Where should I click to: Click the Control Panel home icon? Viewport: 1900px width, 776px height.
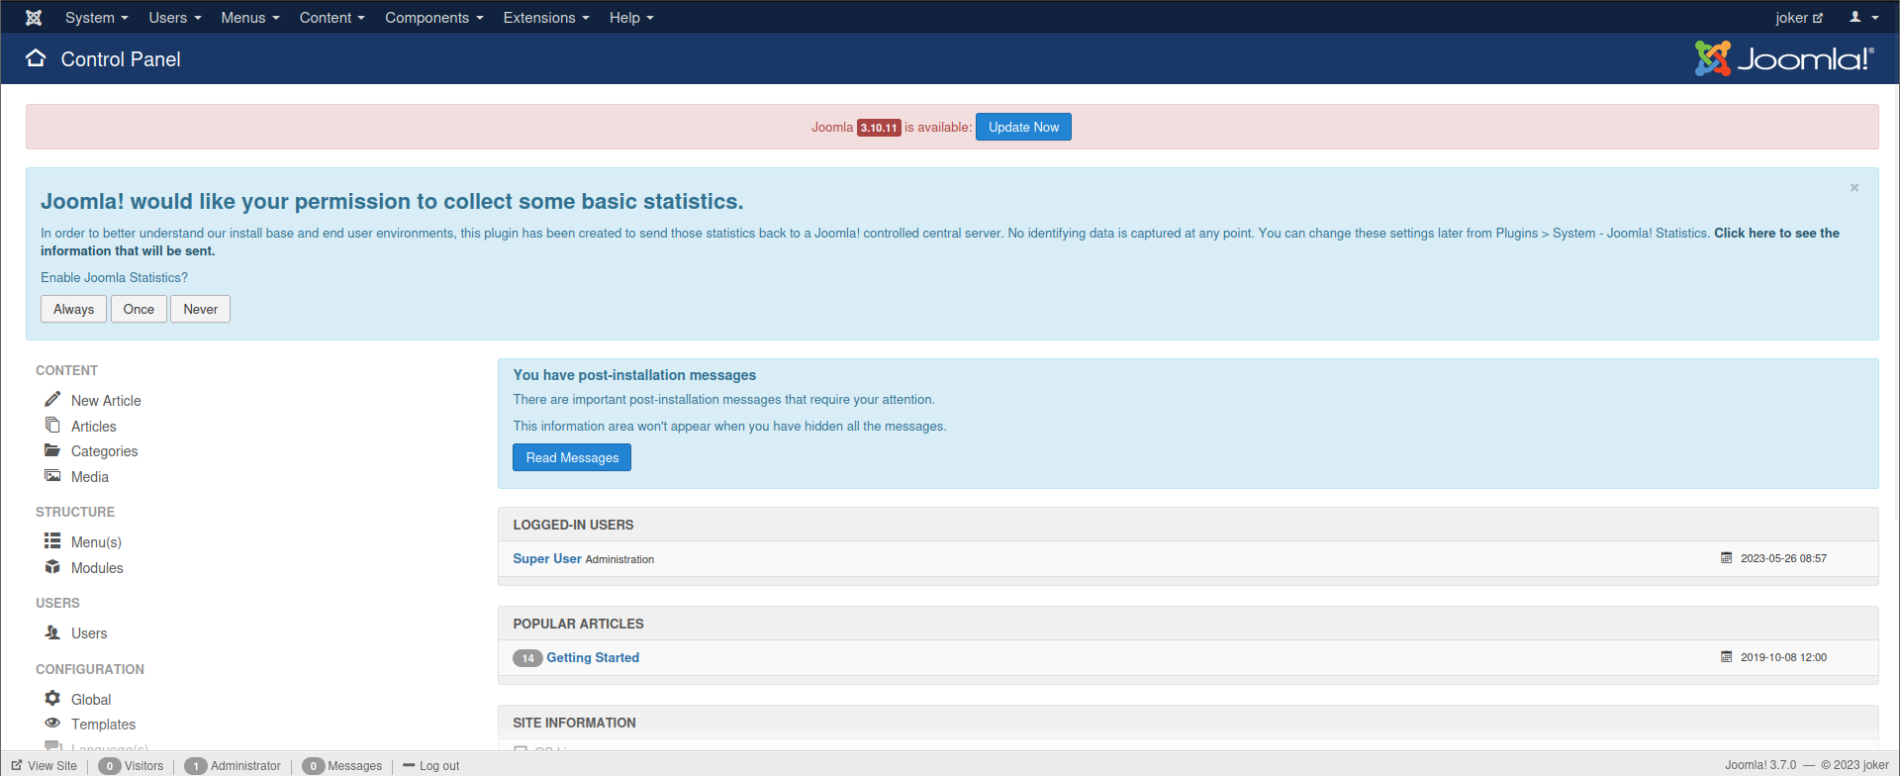click(x=36, y=58)
